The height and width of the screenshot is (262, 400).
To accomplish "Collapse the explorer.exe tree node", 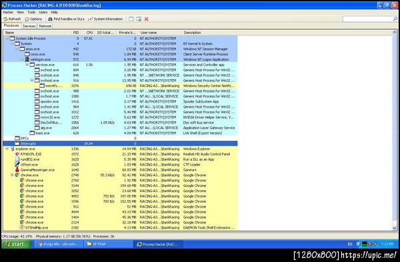I will pyautogui.click(x=7, y=149).
